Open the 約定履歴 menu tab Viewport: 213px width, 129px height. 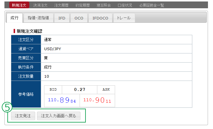pos(83,5)
